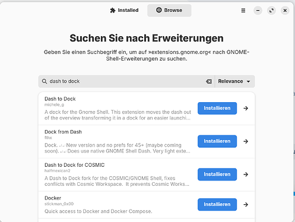Click the 'Quick access to Docker' description

(99, 211)
